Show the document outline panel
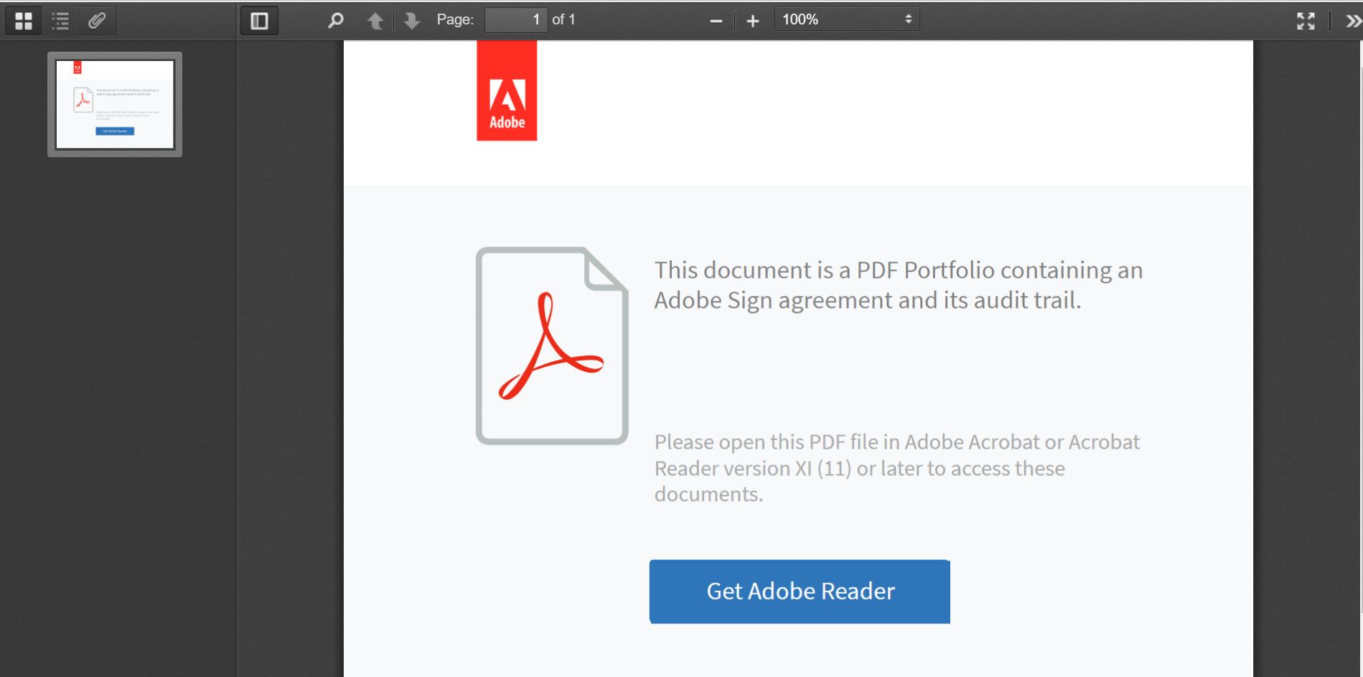This screenshot has width=1363, height=677. click(x=60, y=20)
